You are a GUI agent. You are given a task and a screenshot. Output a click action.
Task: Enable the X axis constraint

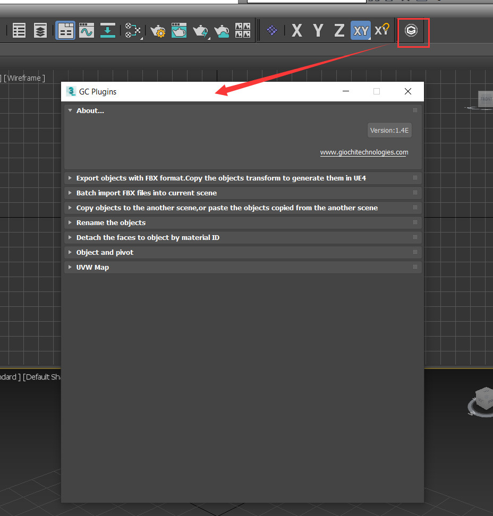[x=296, y=30]
